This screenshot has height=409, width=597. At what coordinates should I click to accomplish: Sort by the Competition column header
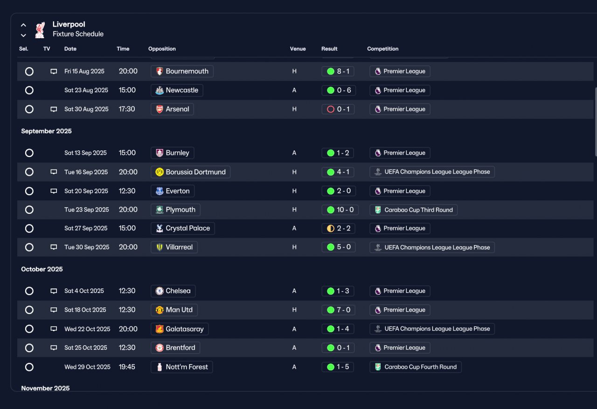tap(383, 49)
